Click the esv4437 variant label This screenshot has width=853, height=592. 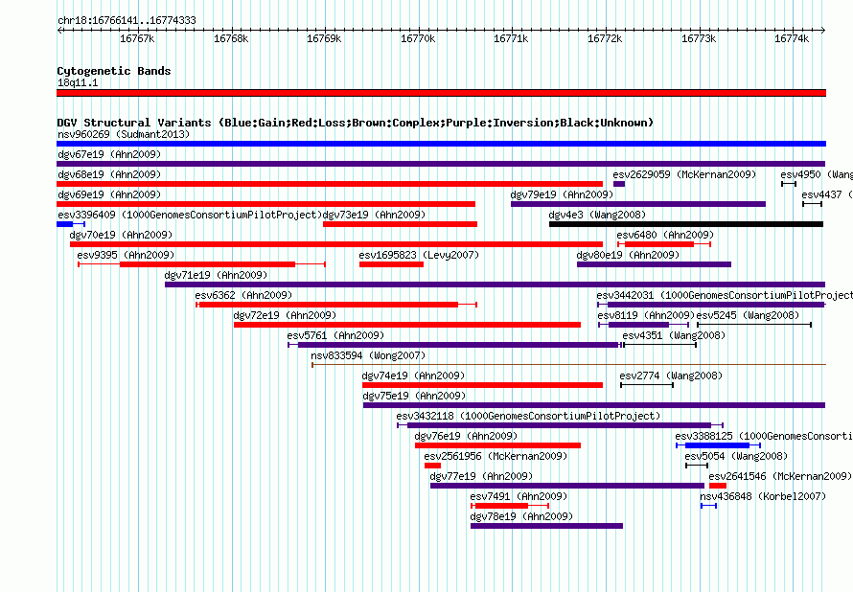(827, 194)
